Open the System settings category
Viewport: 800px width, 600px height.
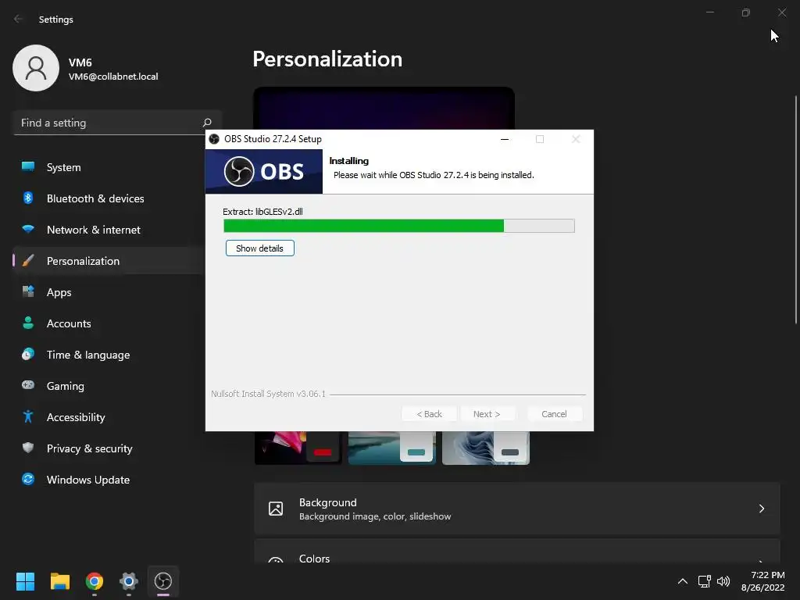[109, 167]
